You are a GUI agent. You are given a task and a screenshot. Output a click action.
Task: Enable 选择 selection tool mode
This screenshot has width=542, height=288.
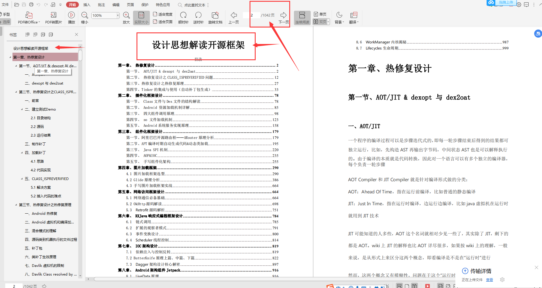coord(5,22)
